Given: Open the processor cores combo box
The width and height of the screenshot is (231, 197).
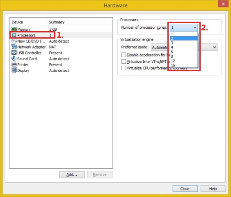Looking at the screenshot, I should coord(184,27).
